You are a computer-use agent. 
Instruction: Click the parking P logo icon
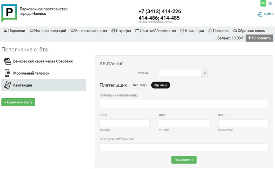click(9, 13)
